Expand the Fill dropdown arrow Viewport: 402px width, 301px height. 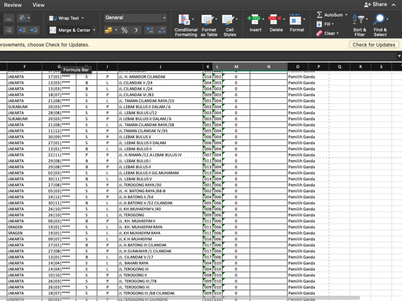tap(333, 24)
